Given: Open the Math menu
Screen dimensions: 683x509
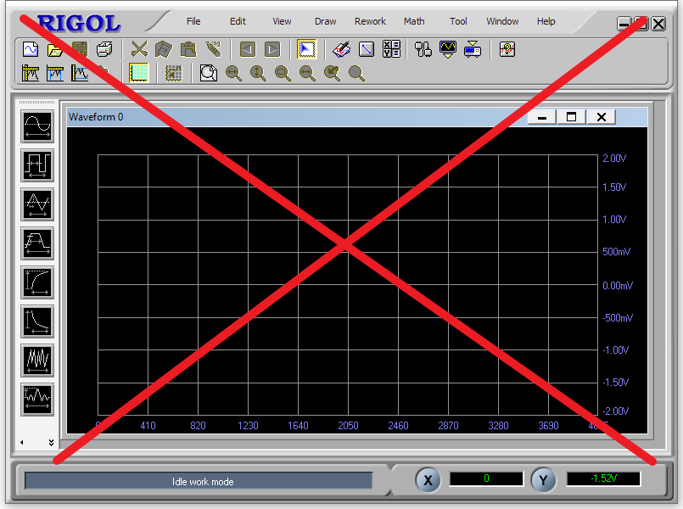Looking at the screenshot, I should [414, 21].
